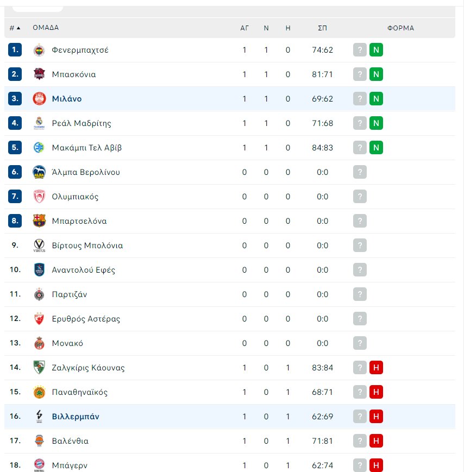
Task: Click the Real Madrid crest icon
Action: [39, 123]
